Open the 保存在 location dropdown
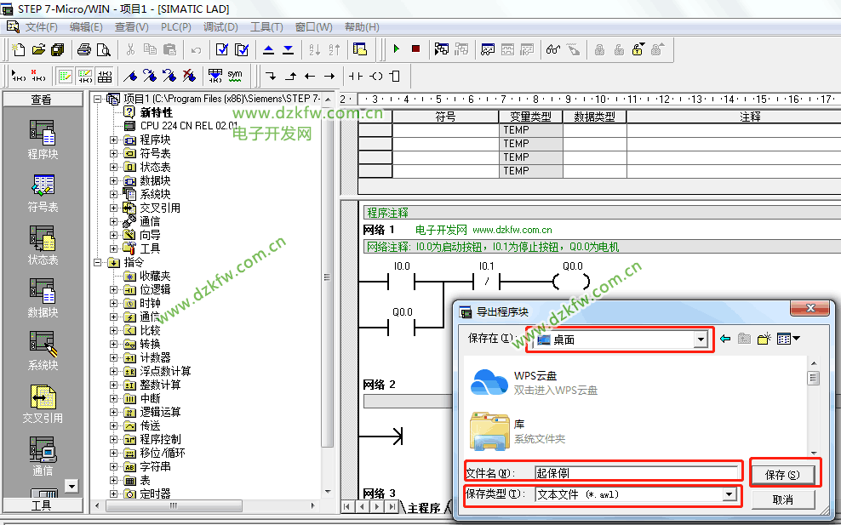Viewport: 841px width, 525px height. [x=701, y=340]
